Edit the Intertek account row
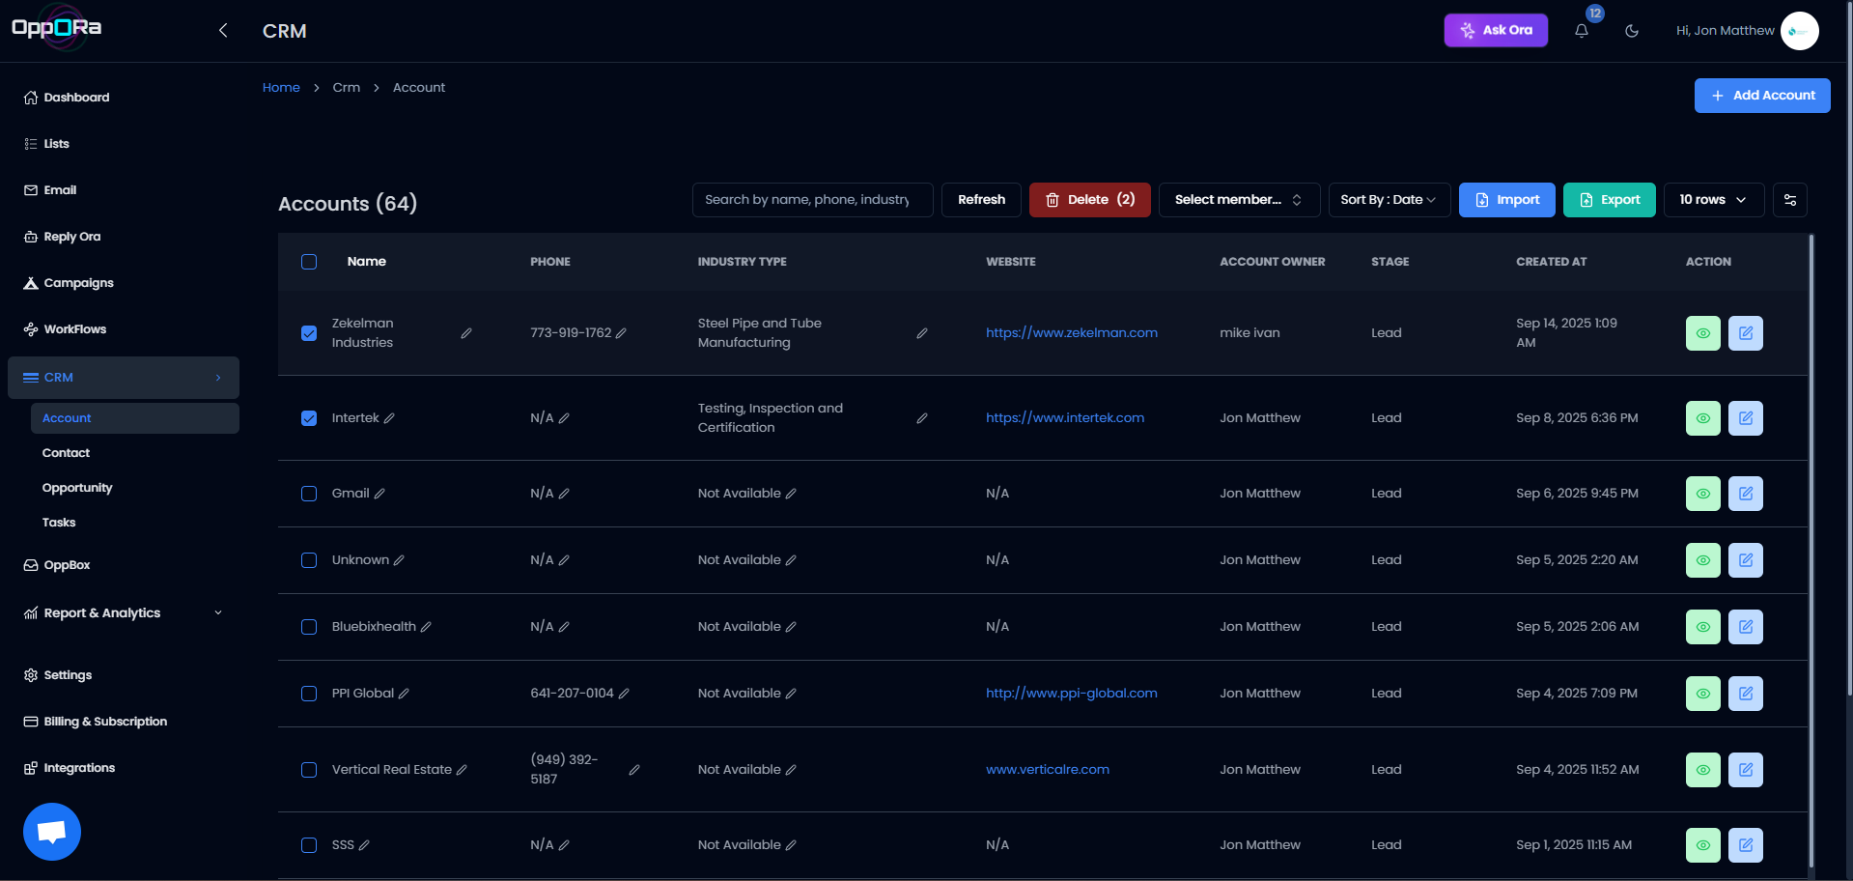The image size is (1853, 881). pos(1745,418)
